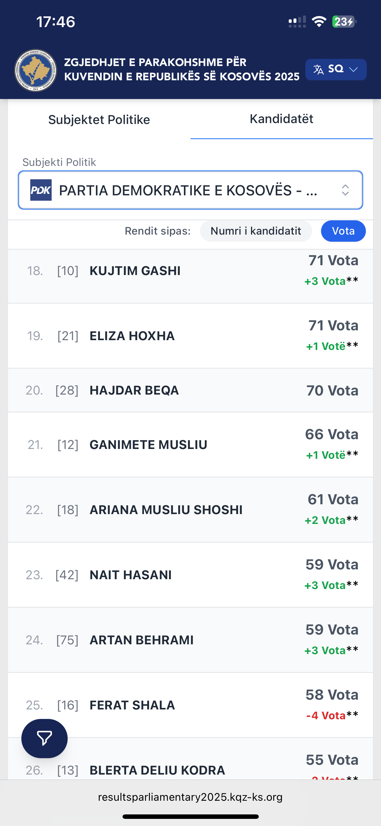381x826 pixels.
Task: Click the up-down chevrons in party selector
Action: [x=345, y=190]
